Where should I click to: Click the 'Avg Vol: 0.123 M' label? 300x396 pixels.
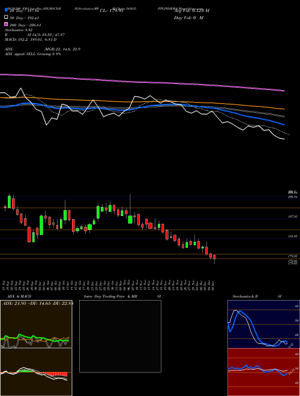click(x=191, y=11)
